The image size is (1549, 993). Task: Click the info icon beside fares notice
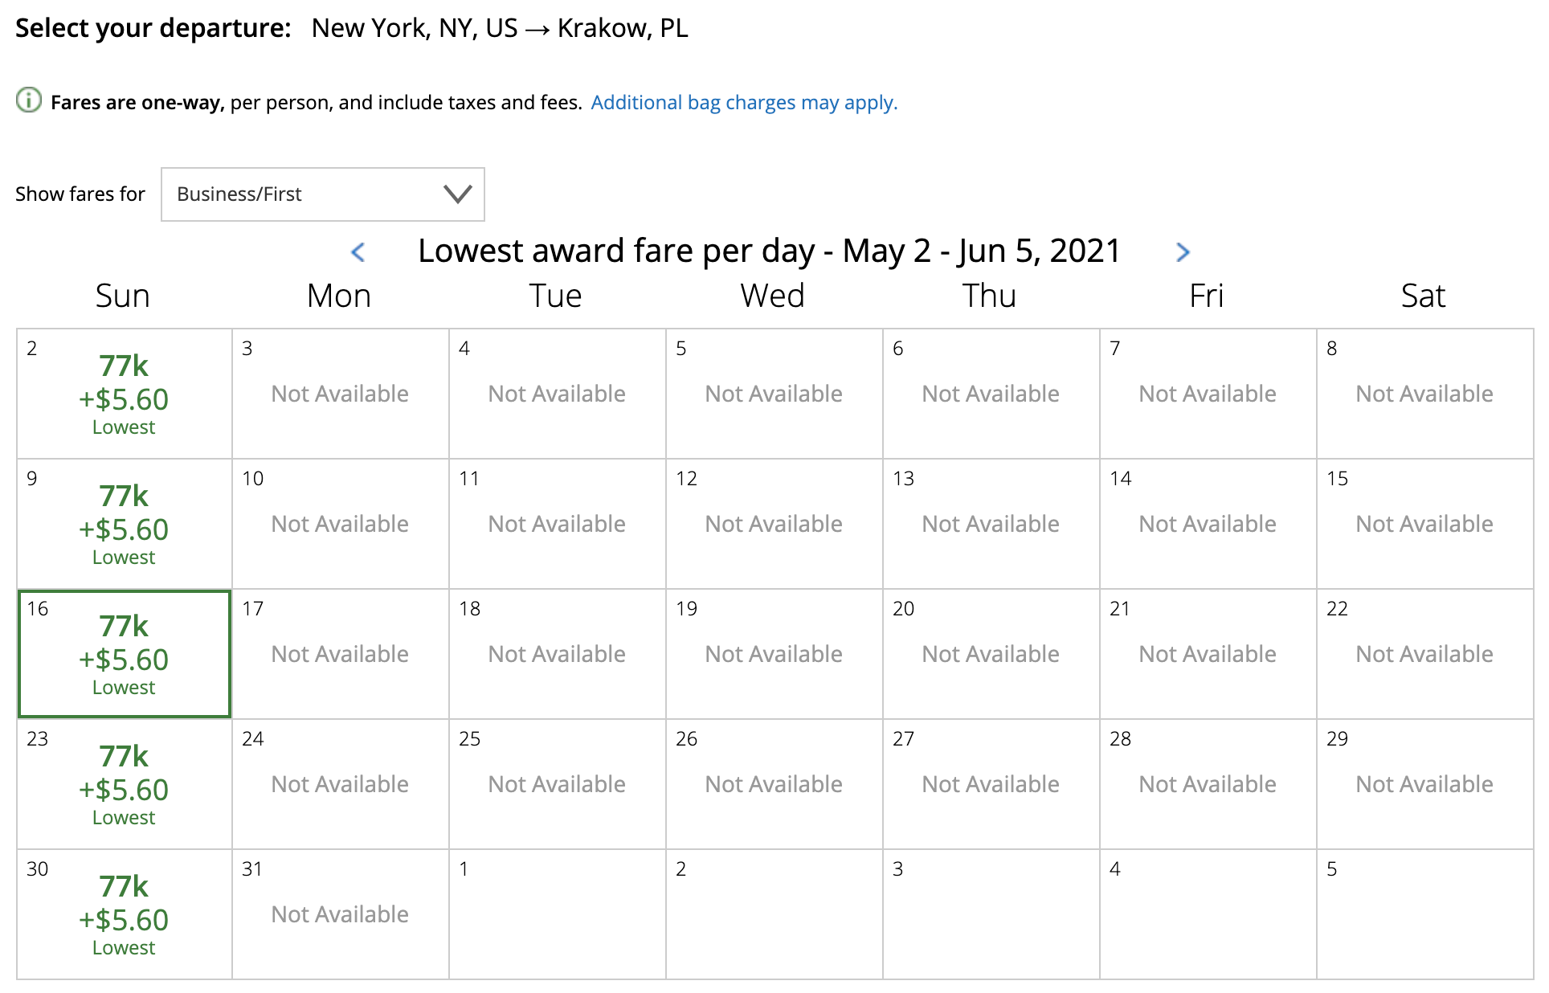point(29,101)
